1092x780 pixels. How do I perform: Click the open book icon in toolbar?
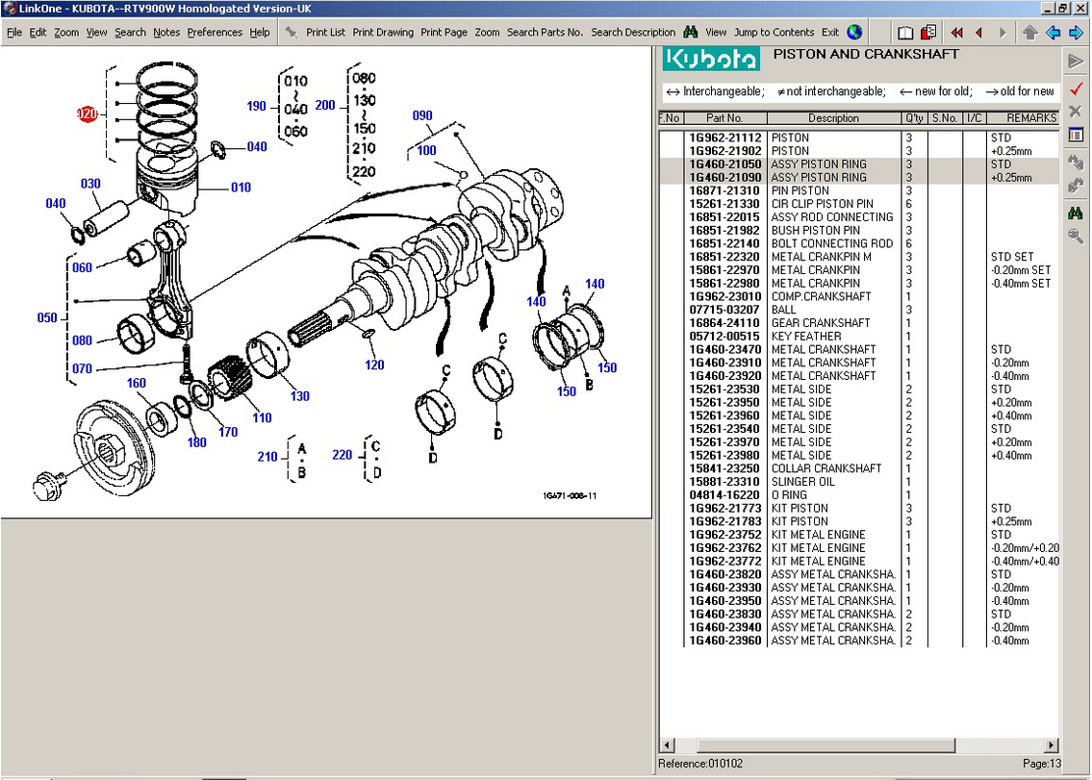click(x=905, y=33)
